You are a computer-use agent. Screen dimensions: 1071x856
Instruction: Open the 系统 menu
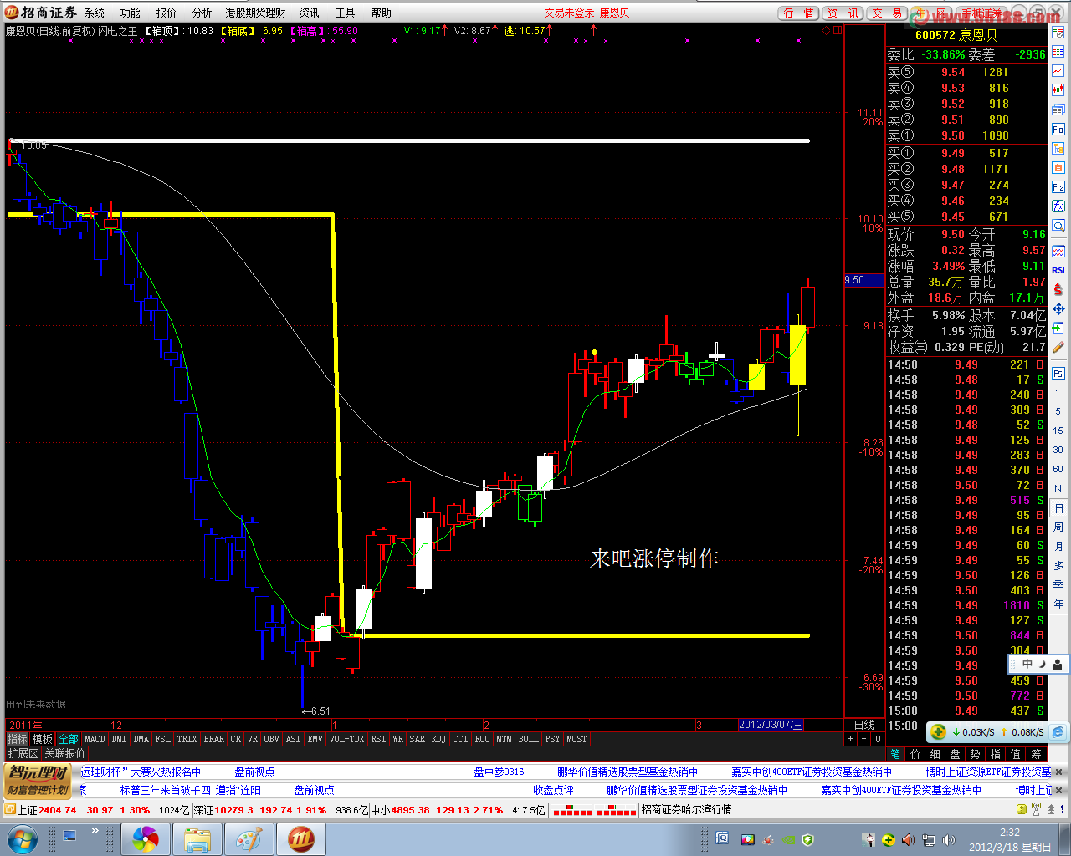point(95,13)
